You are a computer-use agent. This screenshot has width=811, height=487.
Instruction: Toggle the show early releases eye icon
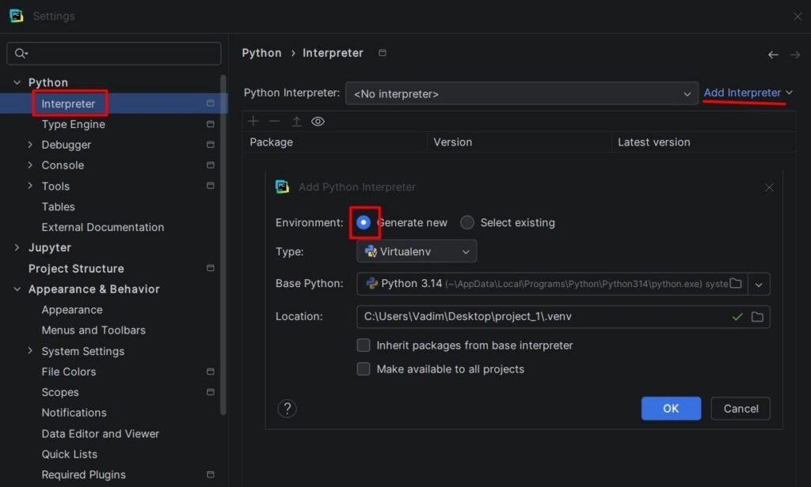click(x=318, y=122)
